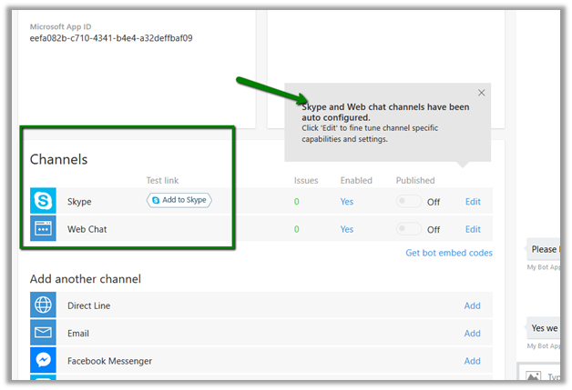The image size is (572, 390).
Task: Add the Email channel
Action: (x=472, y=334)
